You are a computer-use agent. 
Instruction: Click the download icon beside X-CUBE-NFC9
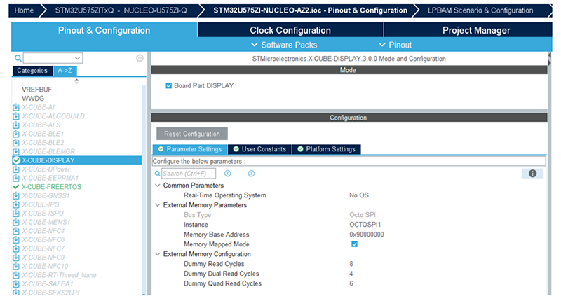coord(15,258)
